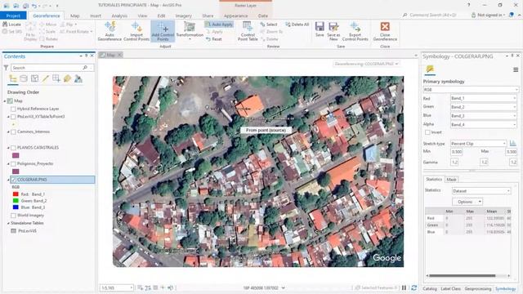Screen dimensions: 523x294
Task: Run Auto Georeference tool
Action: [x=110, y=31]
